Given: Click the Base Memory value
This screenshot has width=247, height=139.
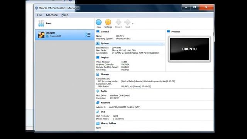Looking at the screenshot, I should point(117,47).
